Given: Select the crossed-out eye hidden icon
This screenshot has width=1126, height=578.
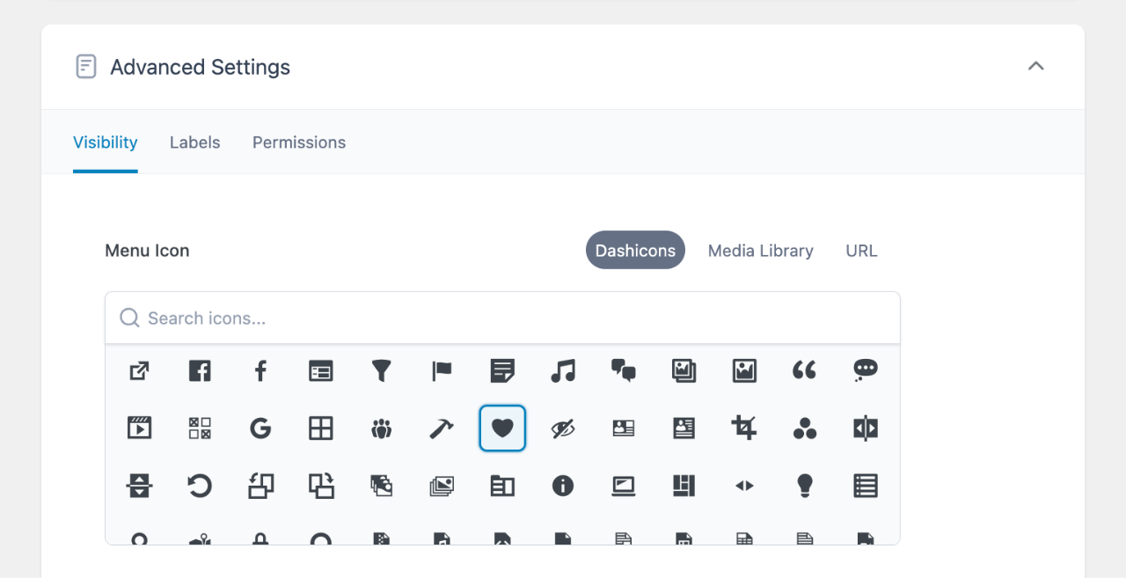Looking at the screenshot, I should 563,428.
